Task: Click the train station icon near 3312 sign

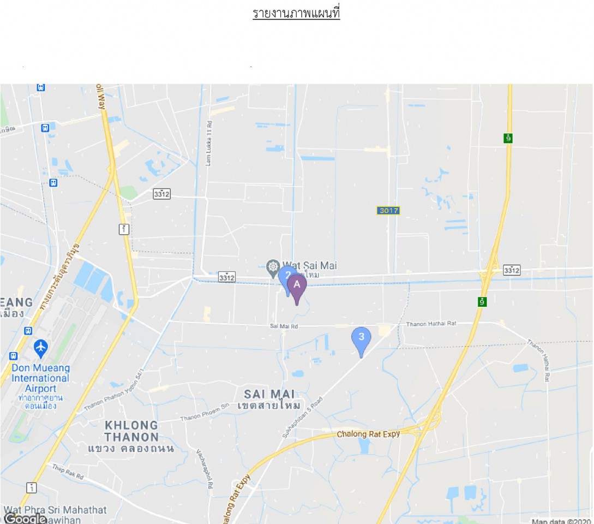Action: tap(53, 183)
